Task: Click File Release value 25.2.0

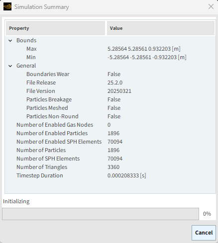Action: 115,82
